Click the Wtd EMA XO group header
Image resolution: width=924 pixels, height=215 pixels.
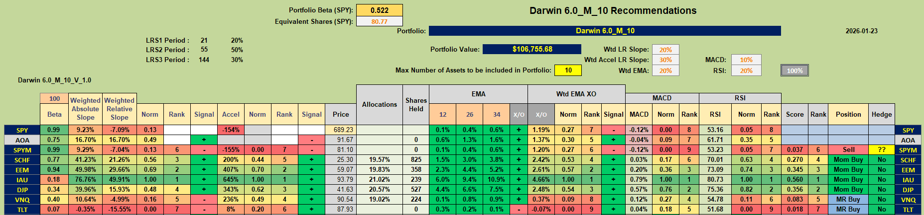pyautogui.click(x=576, y=94)
